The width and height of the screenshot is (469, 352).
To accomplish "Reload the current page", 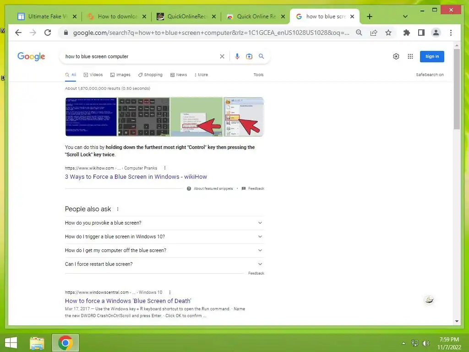I will click(x=48, y=33).
